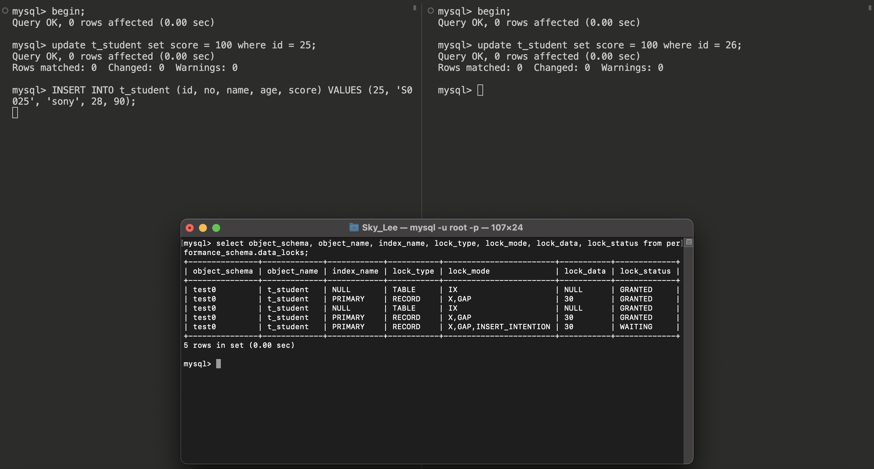Click the window title Sky_Lee — mysql -u root -p

click(x=442, y=228)
